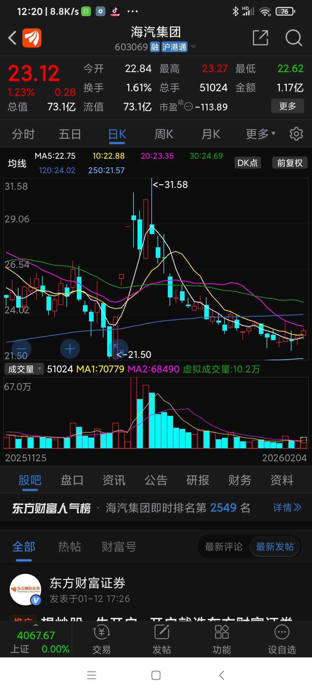Tap the 融 margin badge
312x695 pixels.
155,47
